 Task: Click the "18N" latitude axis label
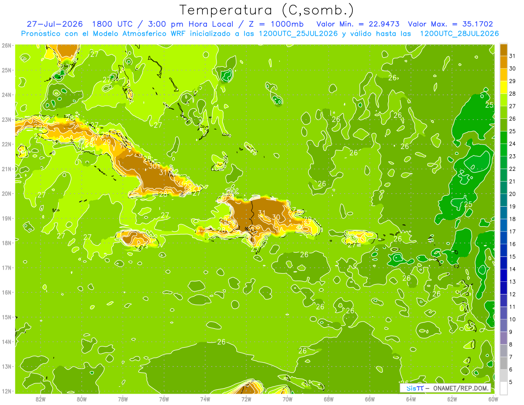click(7, 243)
